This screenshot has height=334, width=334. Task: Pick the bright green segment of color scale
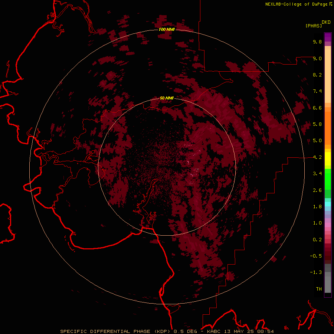tap(328, 179)
